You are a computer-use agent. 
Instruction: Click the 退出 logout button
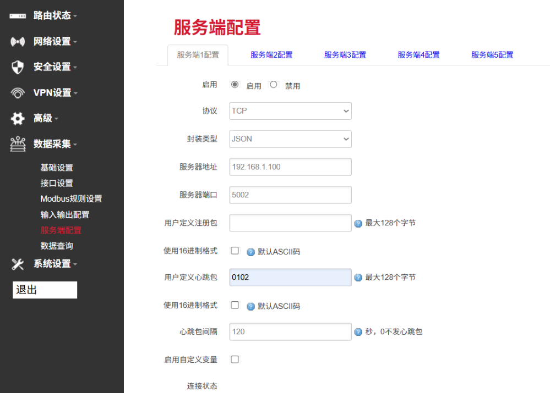45,290
